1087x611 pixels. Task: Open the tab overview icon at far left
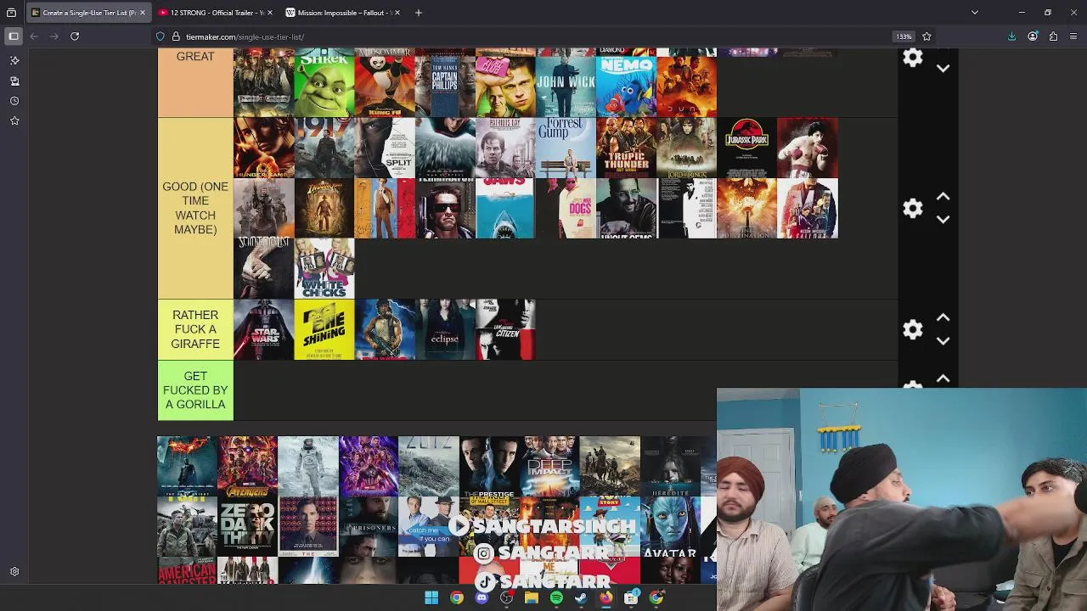click(11, 13)
